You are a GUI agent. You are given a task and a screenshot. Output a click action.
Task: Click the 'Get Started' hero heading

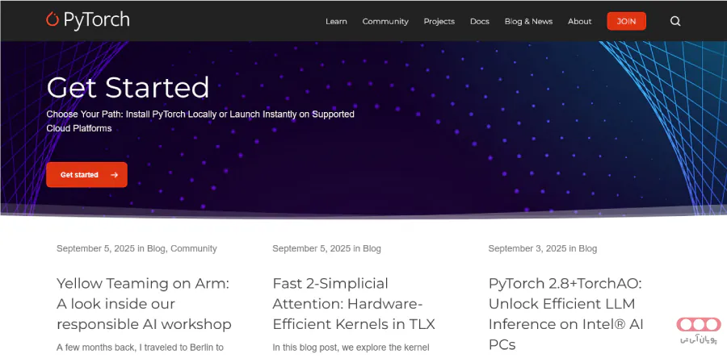point(128,87)
